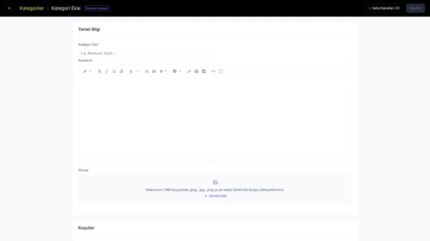The height and width of the screenshot is (241, 430).
Task: Open the font color dropdown arrow
Action: tap(138, 71)
